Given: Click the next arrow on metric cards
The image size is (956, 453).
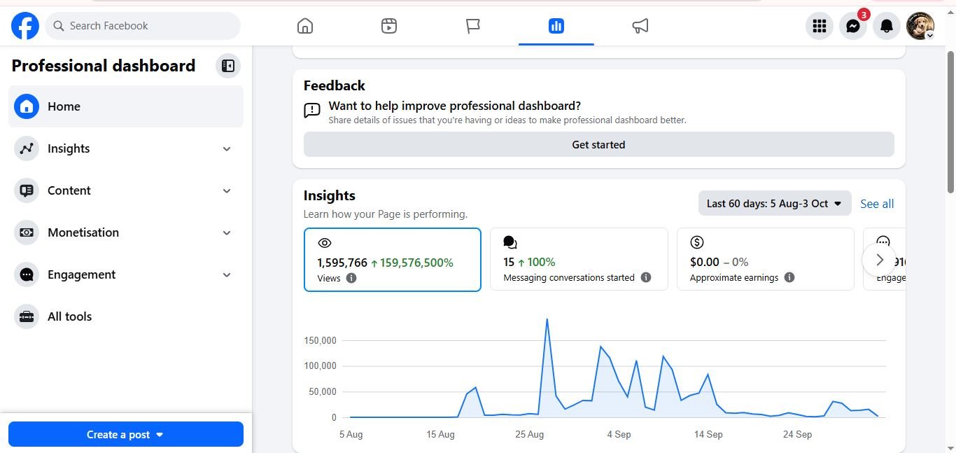Looking at the screenshot, I should 880,260.
